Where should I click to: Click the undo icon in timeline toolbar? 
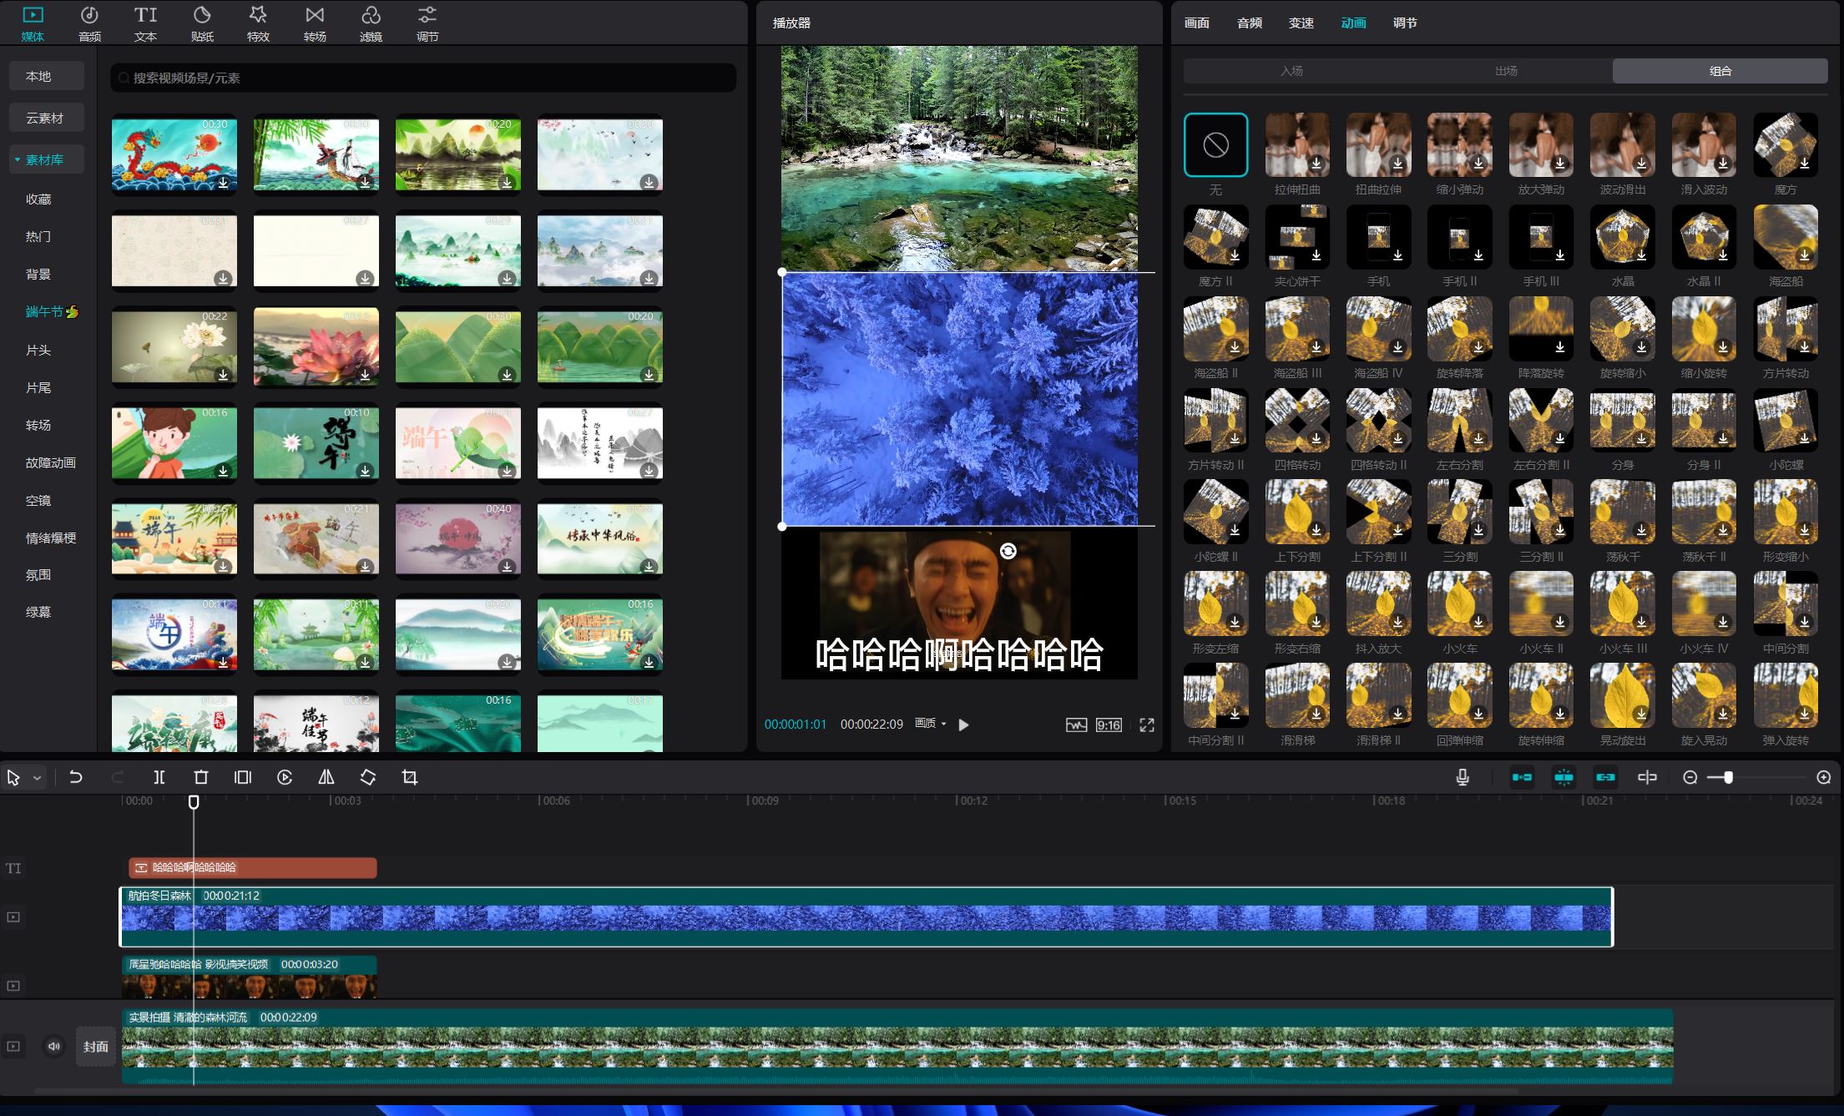pyautogui.click(x=75, y=777)
